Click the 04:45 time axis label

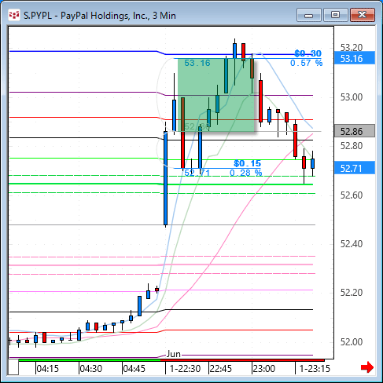[134, 369]
